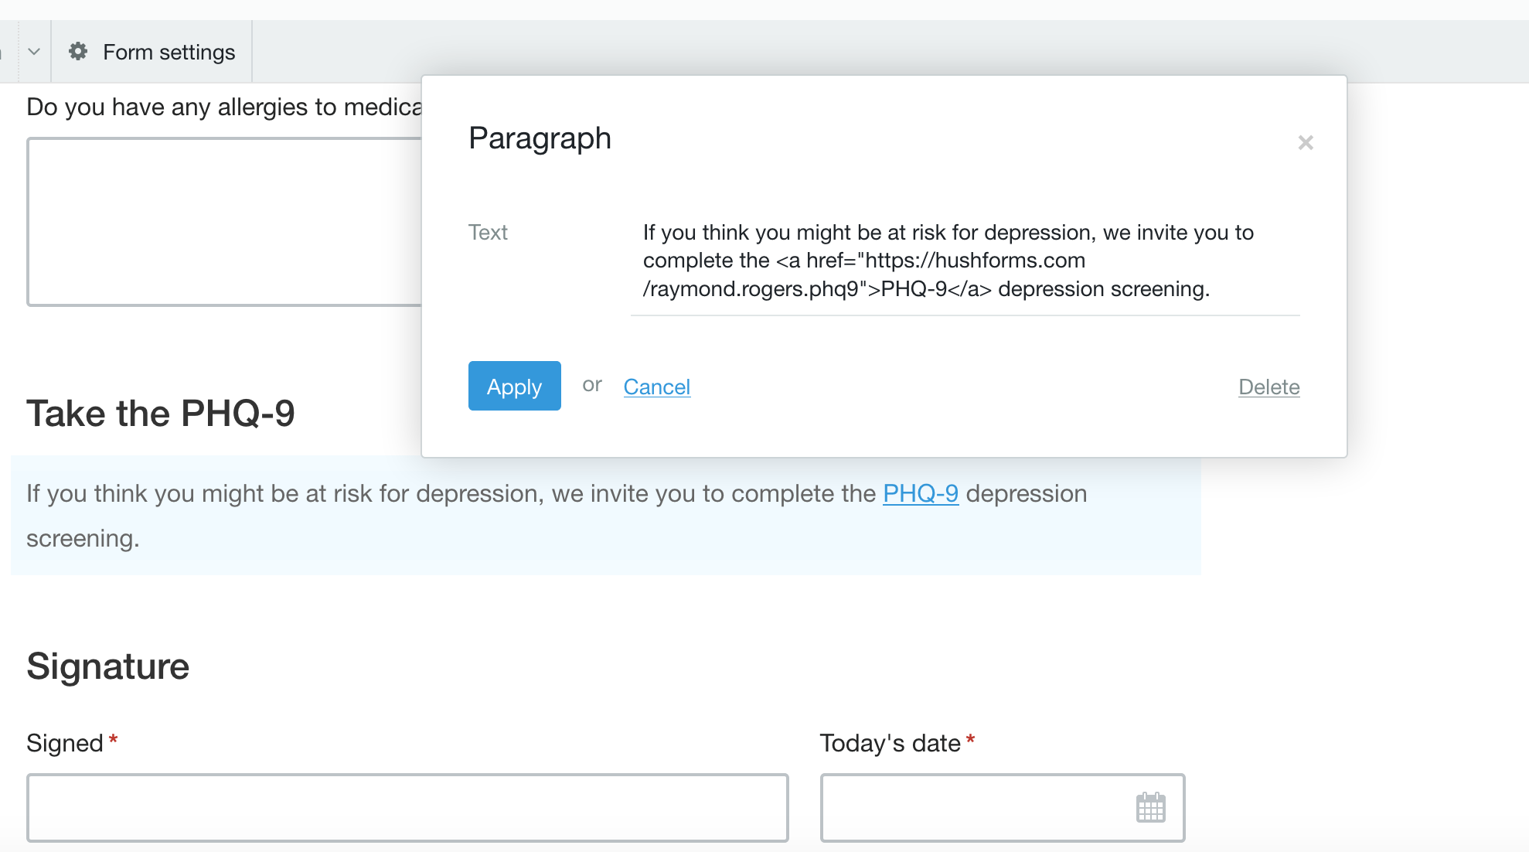1529x852 pixels.
Task: Click the Today's date input field
Action: pos(974,808)
